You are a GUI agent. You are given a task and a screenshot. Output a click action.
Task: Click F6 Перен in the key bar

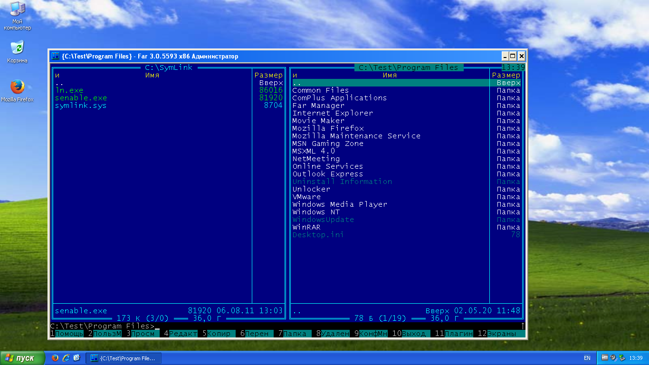point(257,334)
